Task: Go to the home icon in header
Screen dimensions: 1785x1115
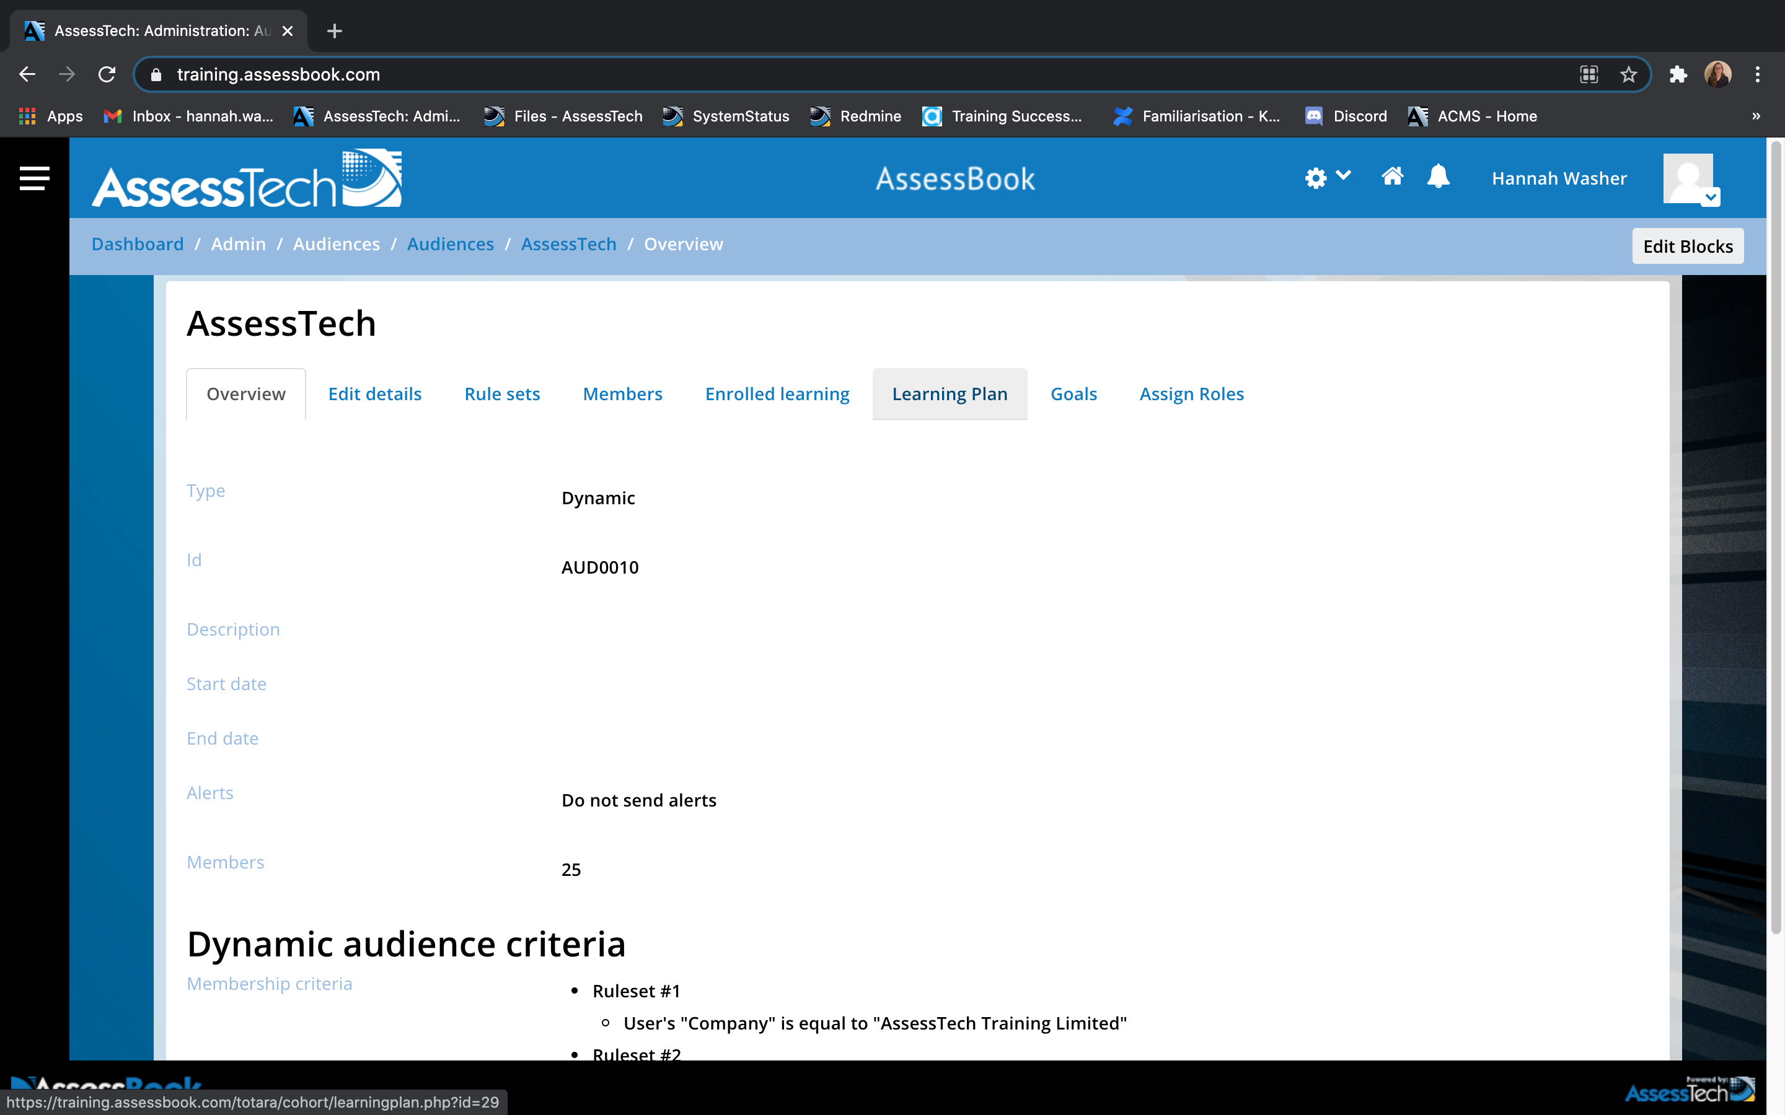Action: coord(1392,177)
